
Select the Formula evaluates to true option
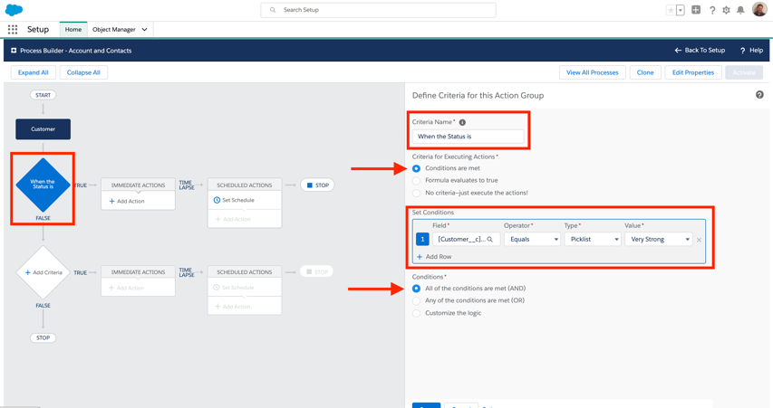tap(417, 180)
